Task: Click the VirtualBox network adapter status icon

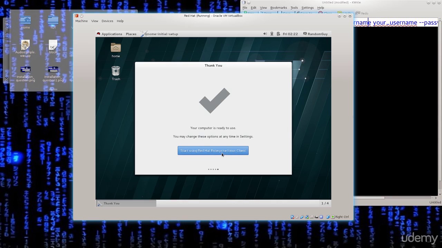Action: [307, 217]
